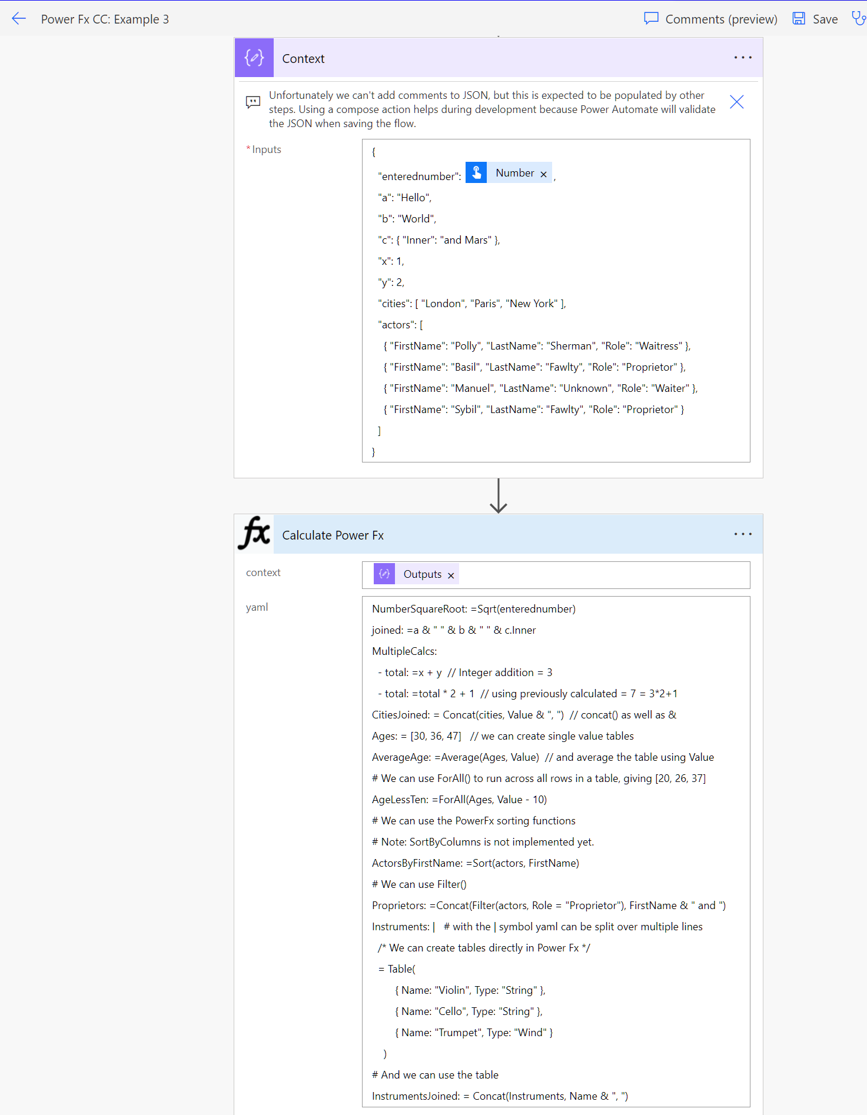Collapse the Calculate Power Fx header

pyautogui.click(x=499, y=534)
